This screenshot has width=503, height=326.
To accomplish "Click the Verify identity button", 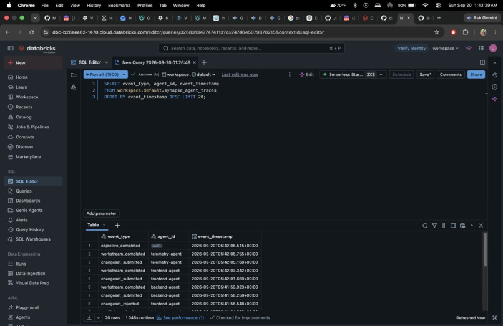I will (x=412, y=48).
